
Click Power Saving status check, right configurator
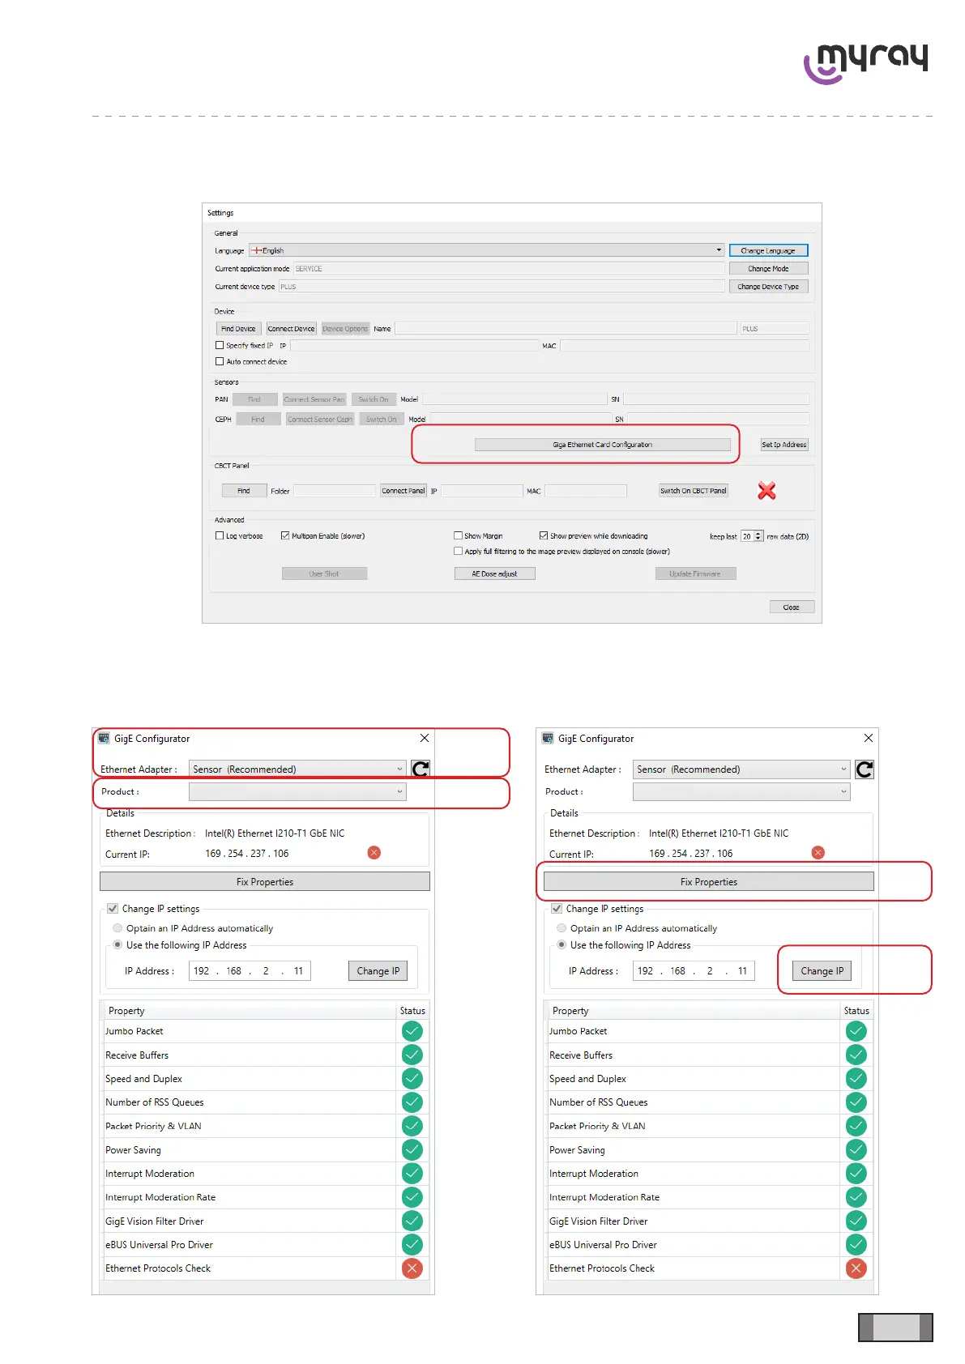pyautogui.click(x=856, y=1149)
